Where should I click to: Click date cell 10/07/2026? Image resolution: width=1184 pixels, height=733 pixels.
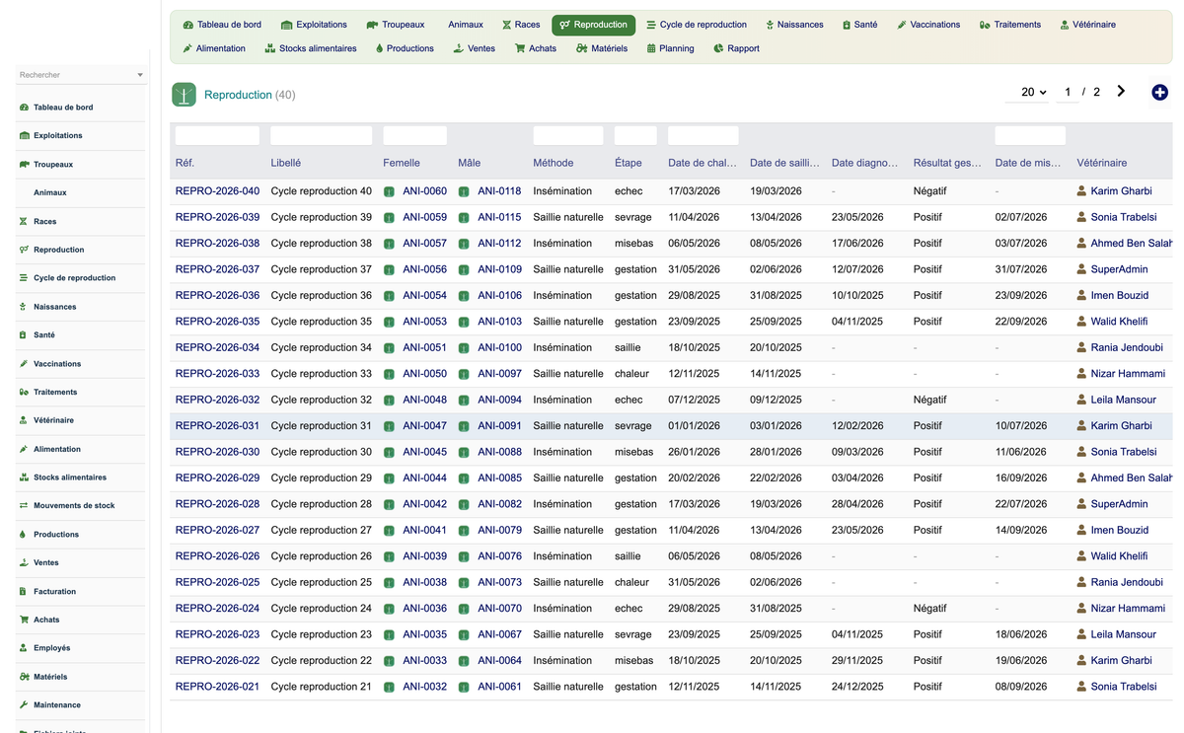[1020, 426]
